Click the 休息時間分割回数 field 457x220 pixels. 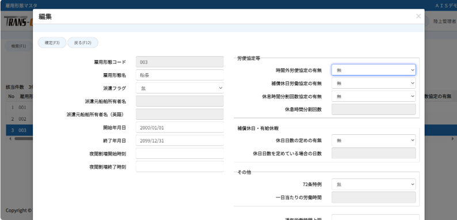point(374,109)
